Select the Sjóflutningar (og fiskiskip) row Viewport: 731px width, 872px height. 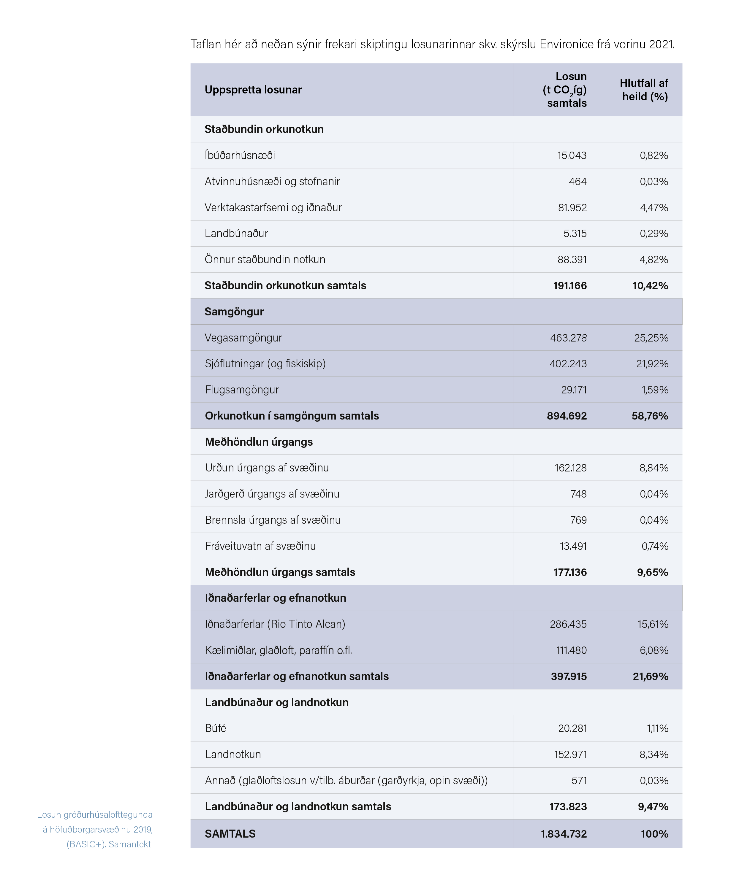436,364
